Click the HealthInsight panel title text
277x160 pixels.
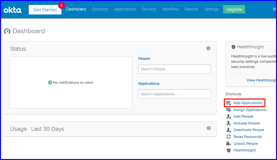pos(250,47)
